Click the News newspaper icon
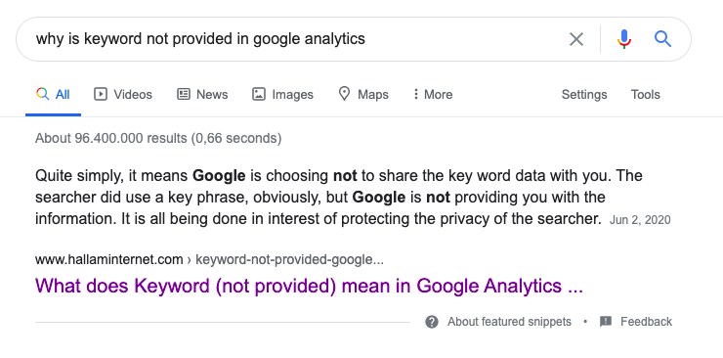This screenshot has height=358, width=723. click(184, 94)
